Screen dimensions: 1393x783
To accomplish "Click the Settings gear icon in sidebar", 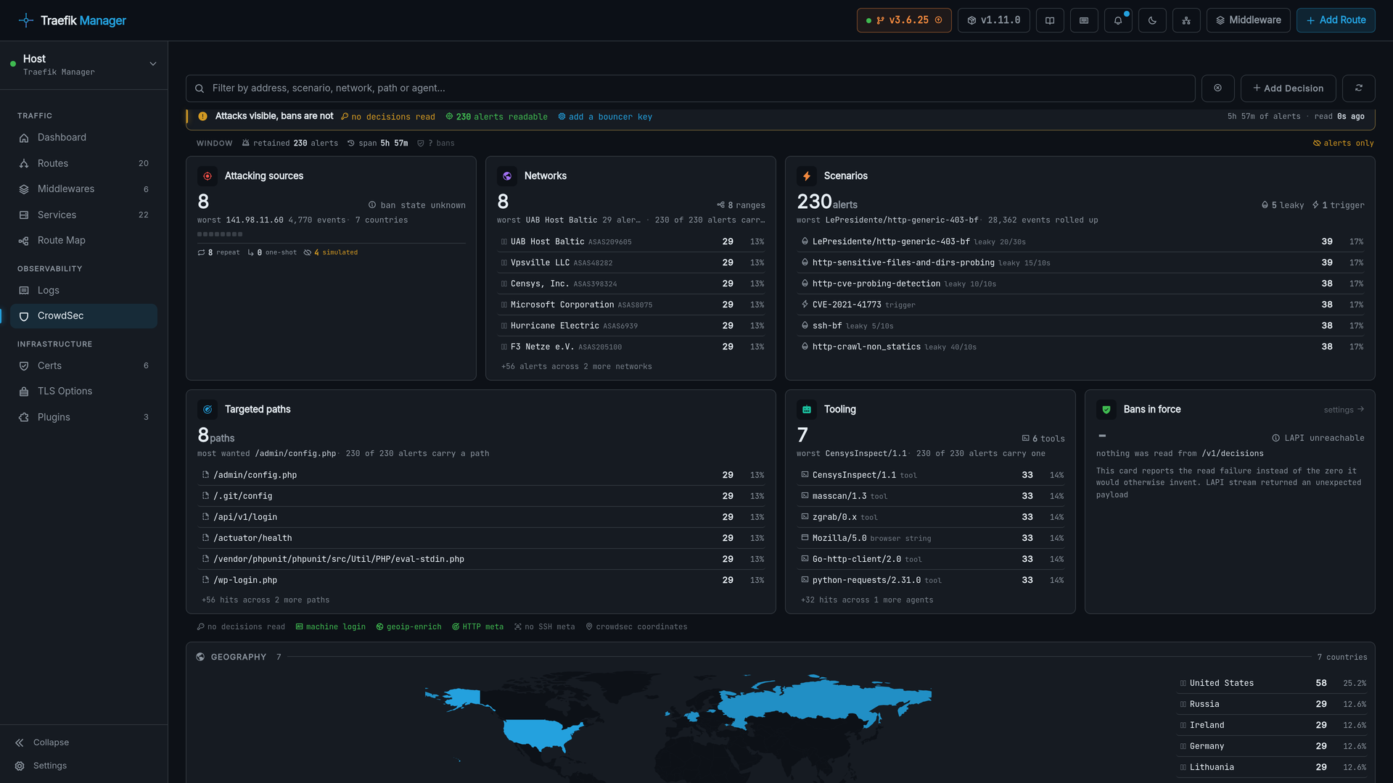I will 20,766.
